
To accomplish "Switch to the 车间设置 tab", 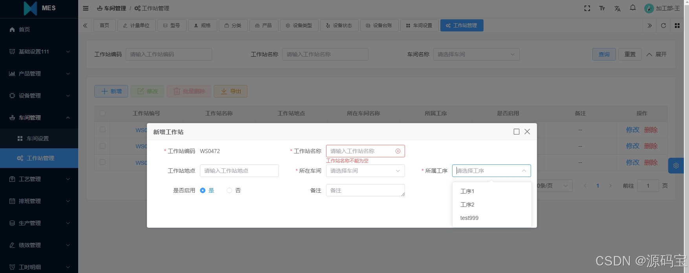I will (x=419, y=26).
